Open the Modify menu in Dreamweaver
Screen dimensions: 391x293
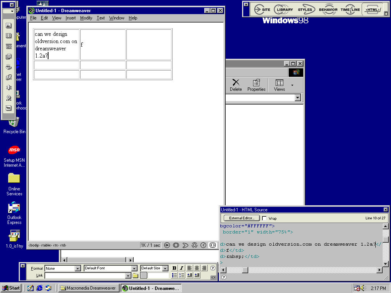(x=86, y=18)
